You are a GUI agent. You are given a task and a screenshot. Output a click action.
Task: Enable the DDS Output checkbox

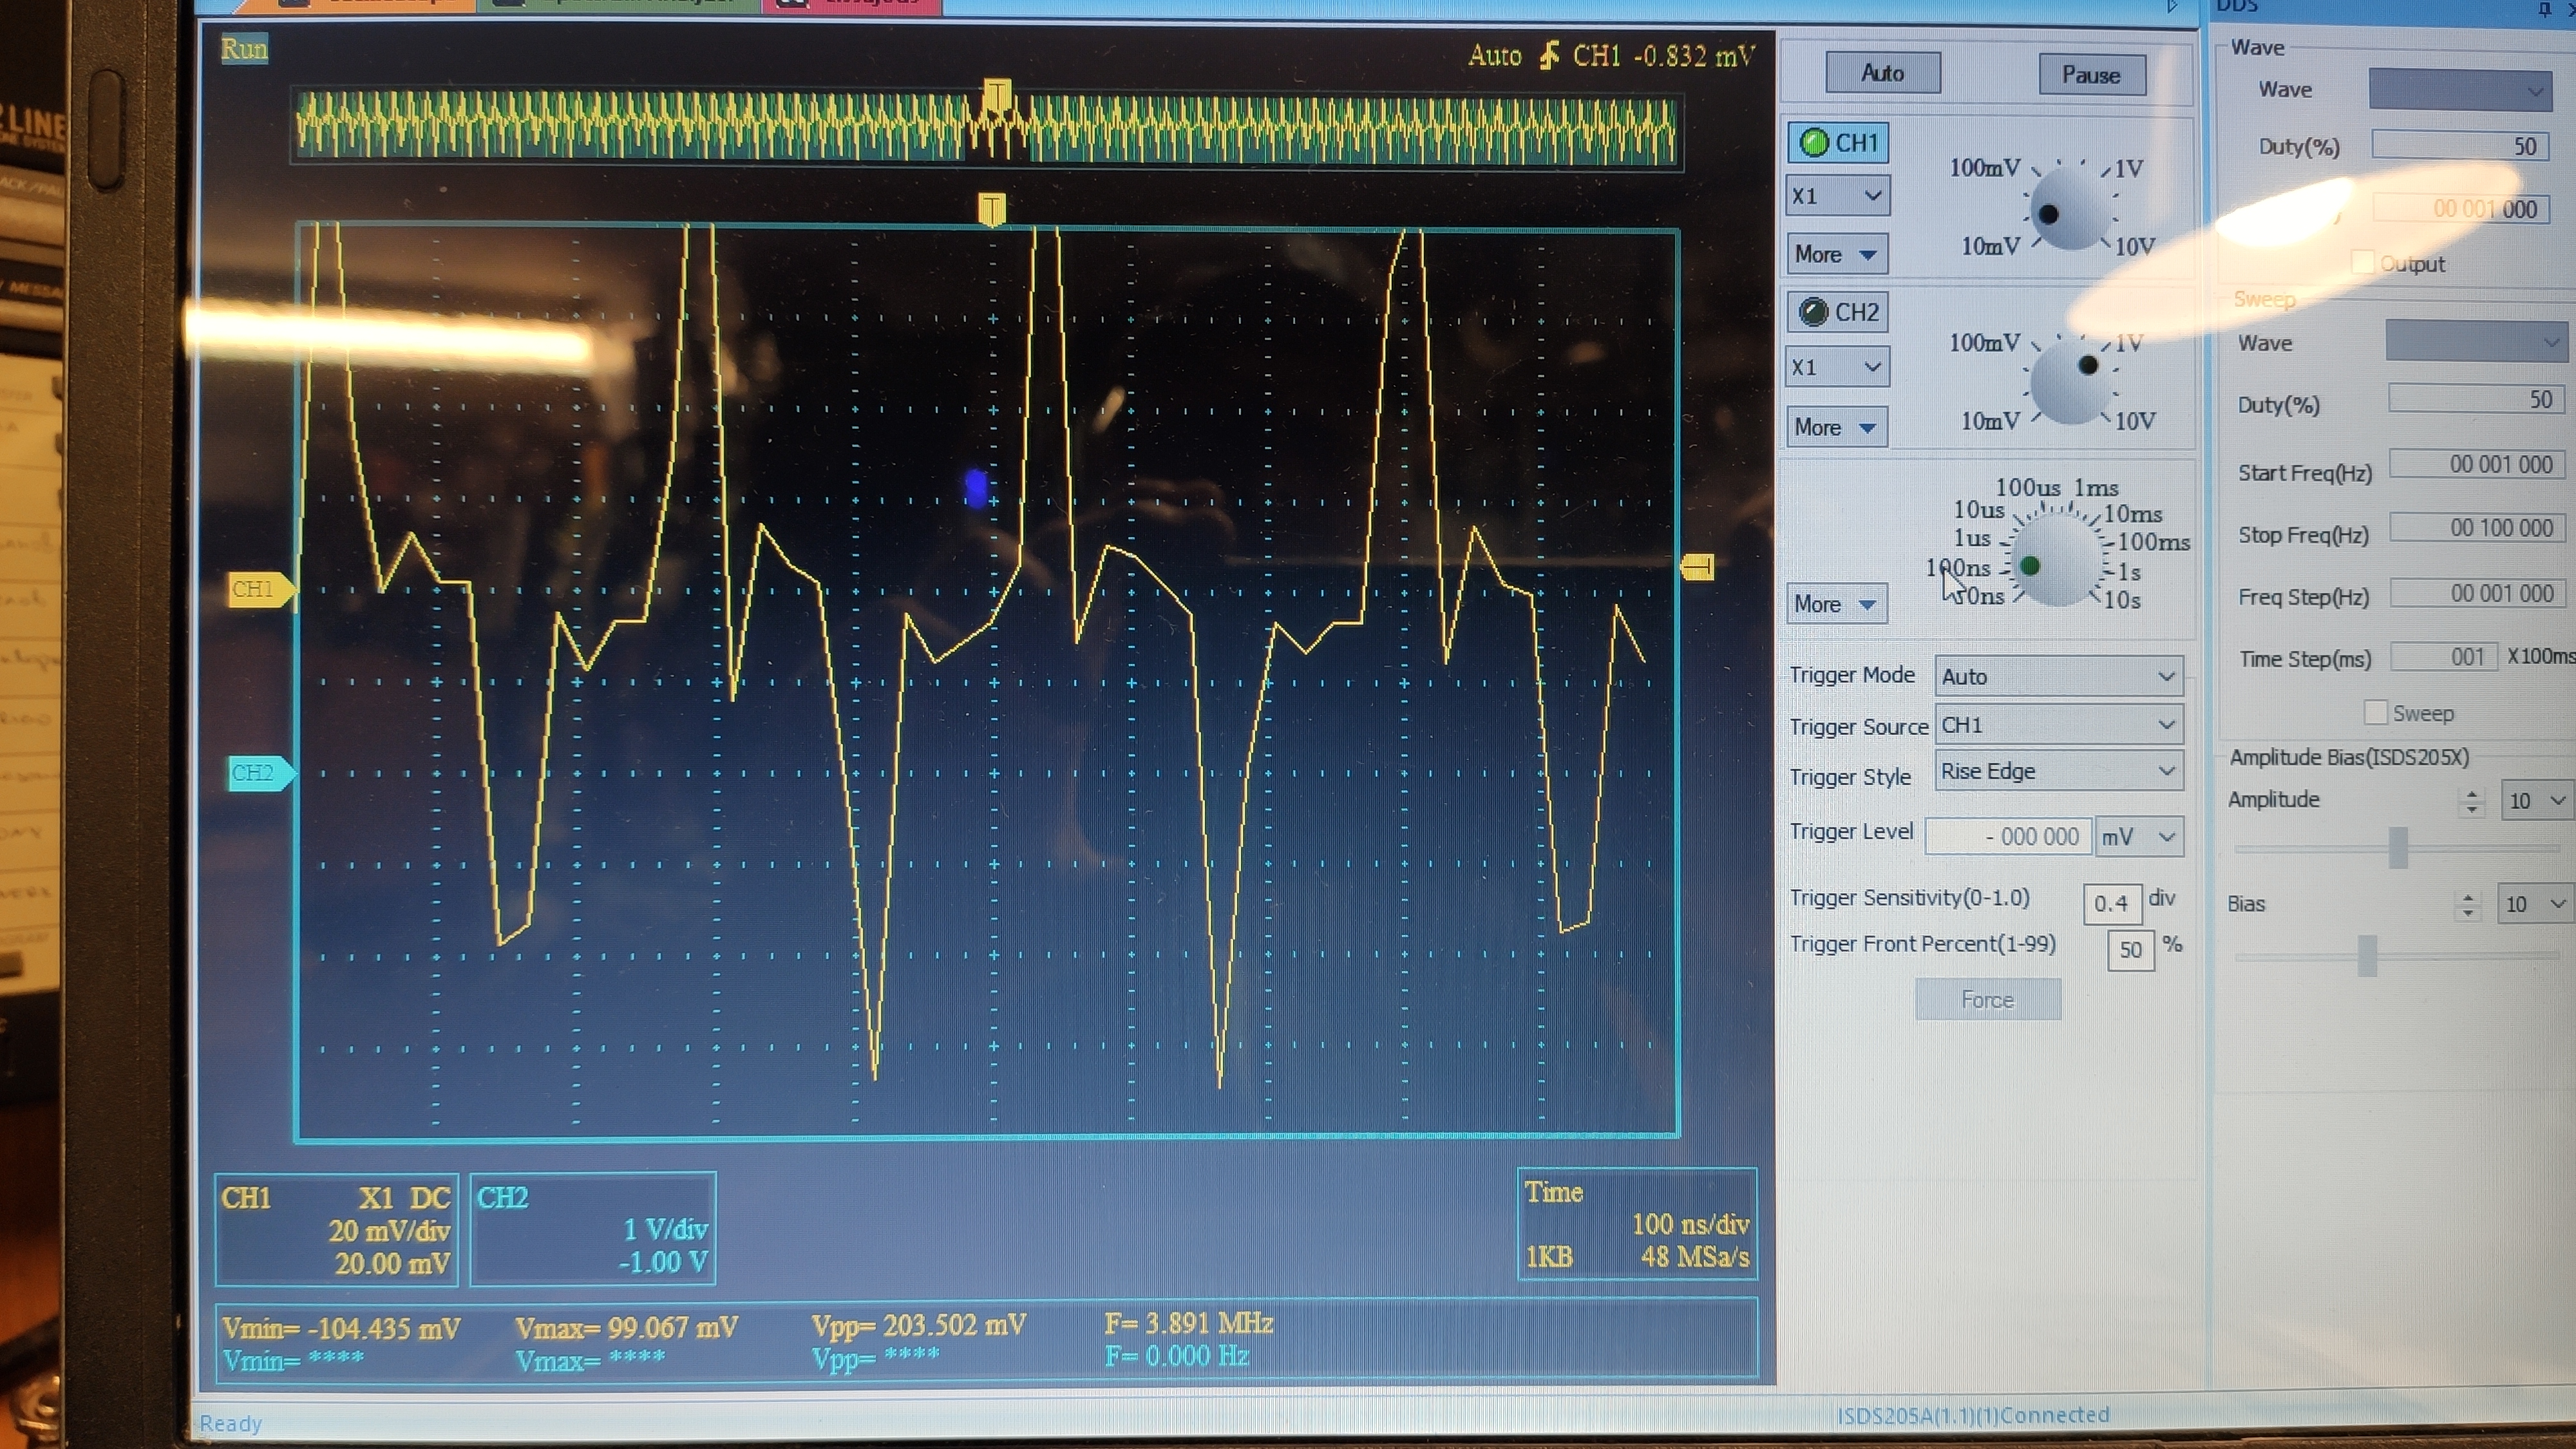coord(2362,263)
